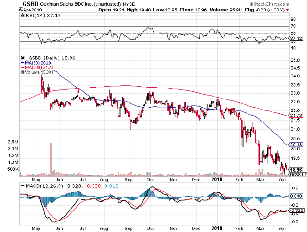Click the Aug label on MACD panel axis
Image resolution: width=307 pixels, height=232 pixels.
[x=104, y=228]
